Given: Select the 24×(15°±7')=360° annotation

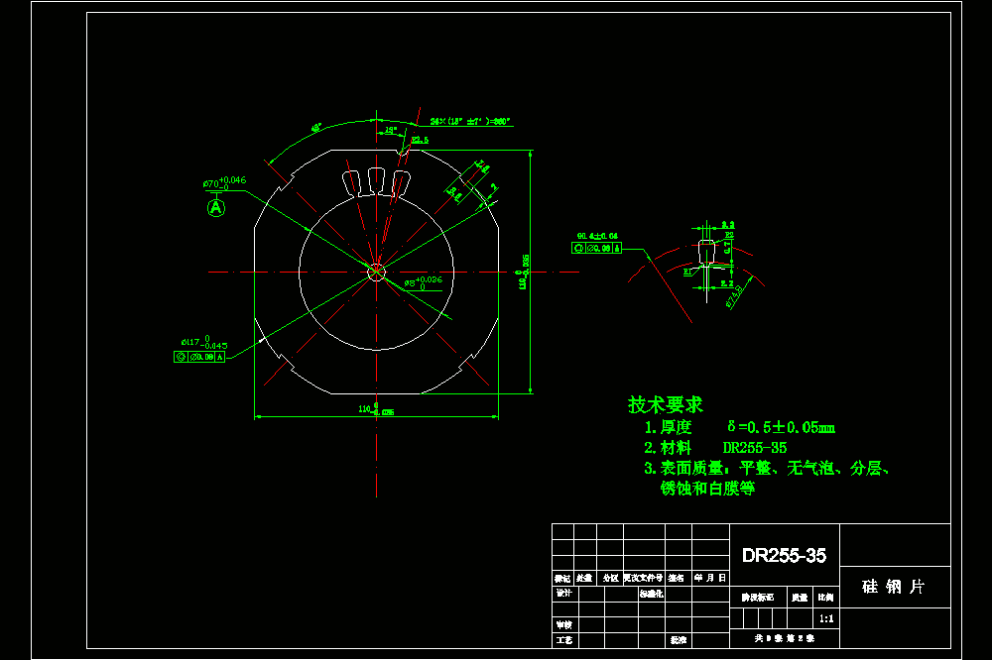Looking at the screenshot, I should coord(469,121).
